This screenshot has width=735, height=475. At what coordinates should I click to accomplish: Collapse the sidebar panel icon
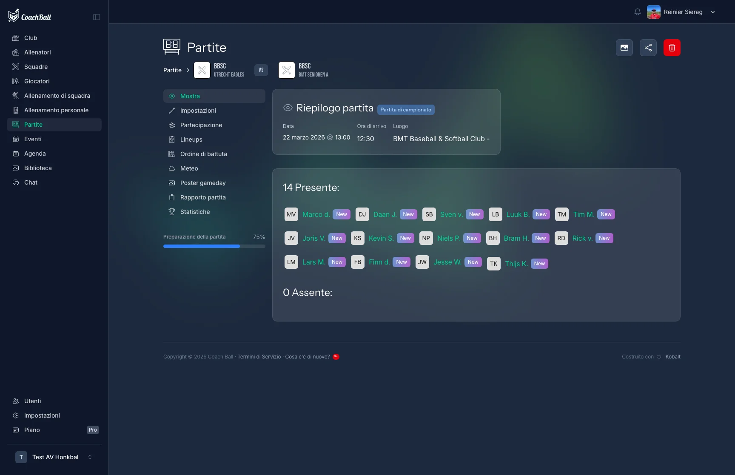pyautogui.click(x=97, y=17)
